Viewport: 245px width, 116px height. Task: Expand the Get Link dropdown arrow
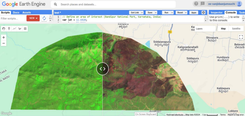[x=142, y=13]
